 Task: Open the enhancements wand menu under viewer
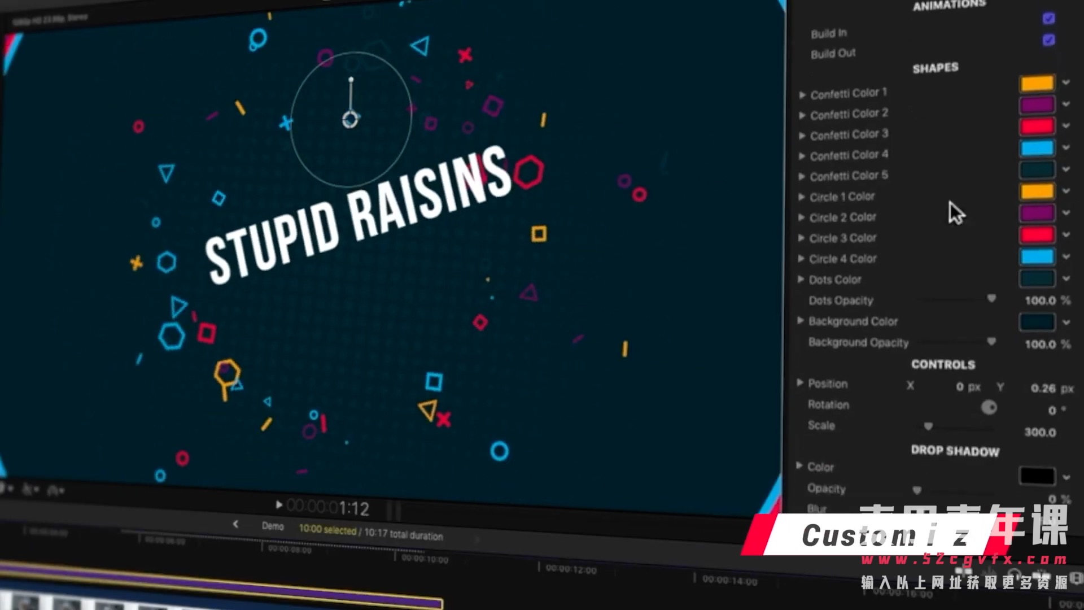click(x=29, y=489)
